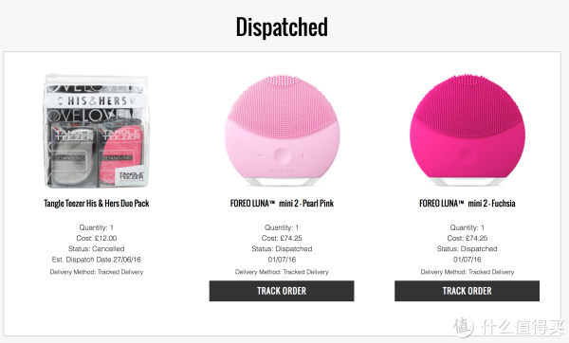The width and height of the screenshot is (569, 343).
Task: Click Delivery Method under the Fuchsia item
Action: click(468, 272)
